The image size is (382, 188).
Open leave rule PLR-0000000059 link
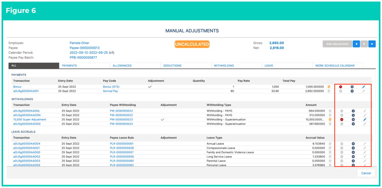pos(122,157)
